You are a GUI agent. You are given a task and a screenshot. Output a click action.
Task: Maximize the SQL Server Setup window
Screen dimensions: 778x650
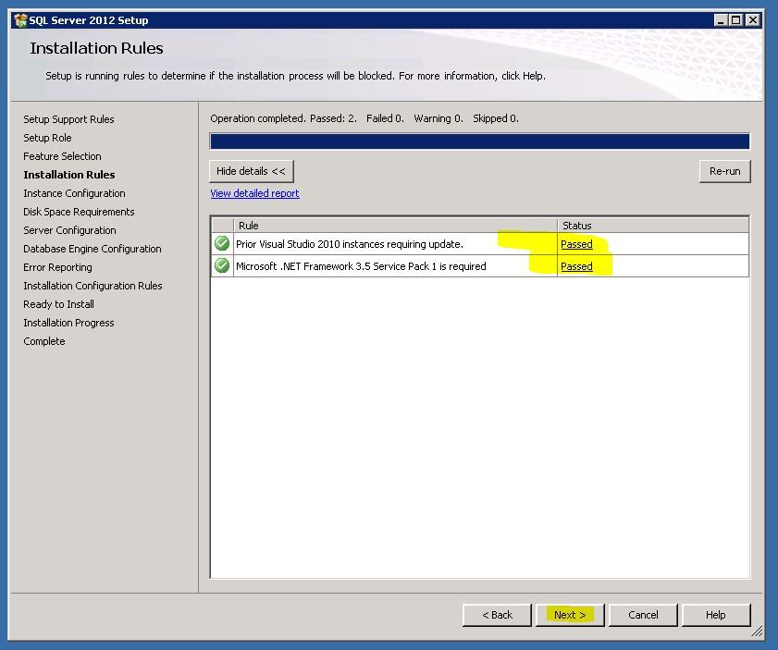coord(736,20)
